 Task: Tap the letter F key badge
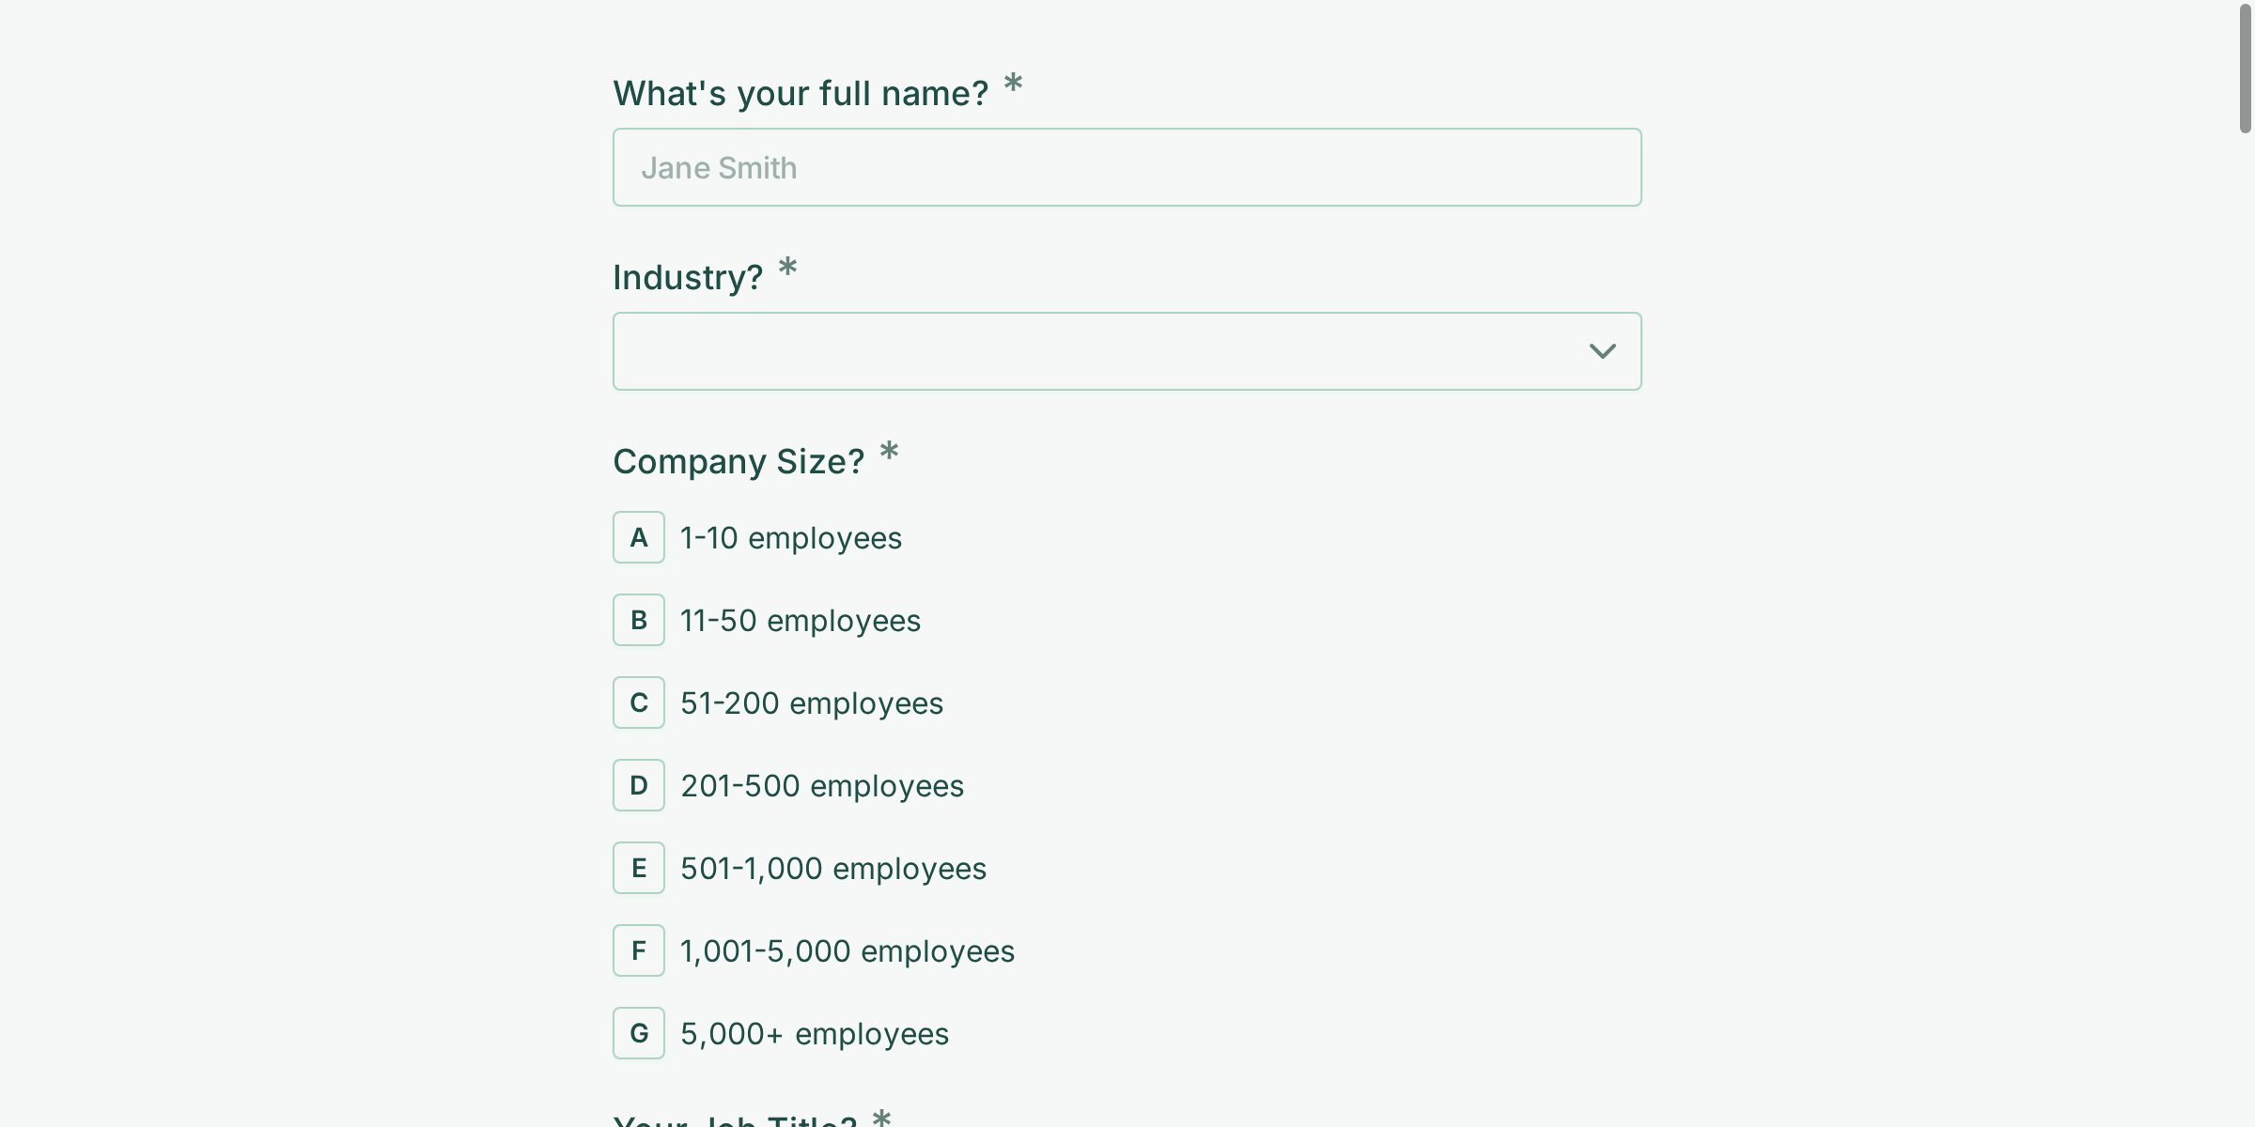[639, 950]
